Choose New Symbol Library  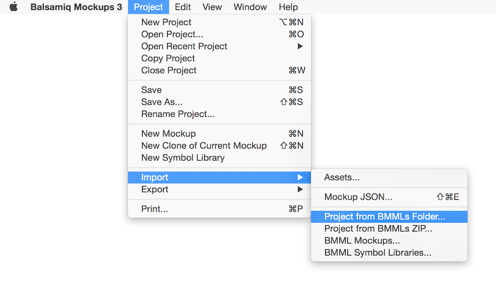click(x=183, y=157)
